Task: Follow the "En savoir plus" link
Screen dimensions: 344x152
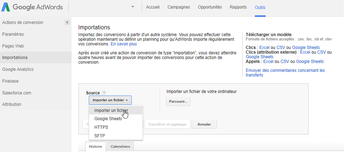Action: click(124, 44)
